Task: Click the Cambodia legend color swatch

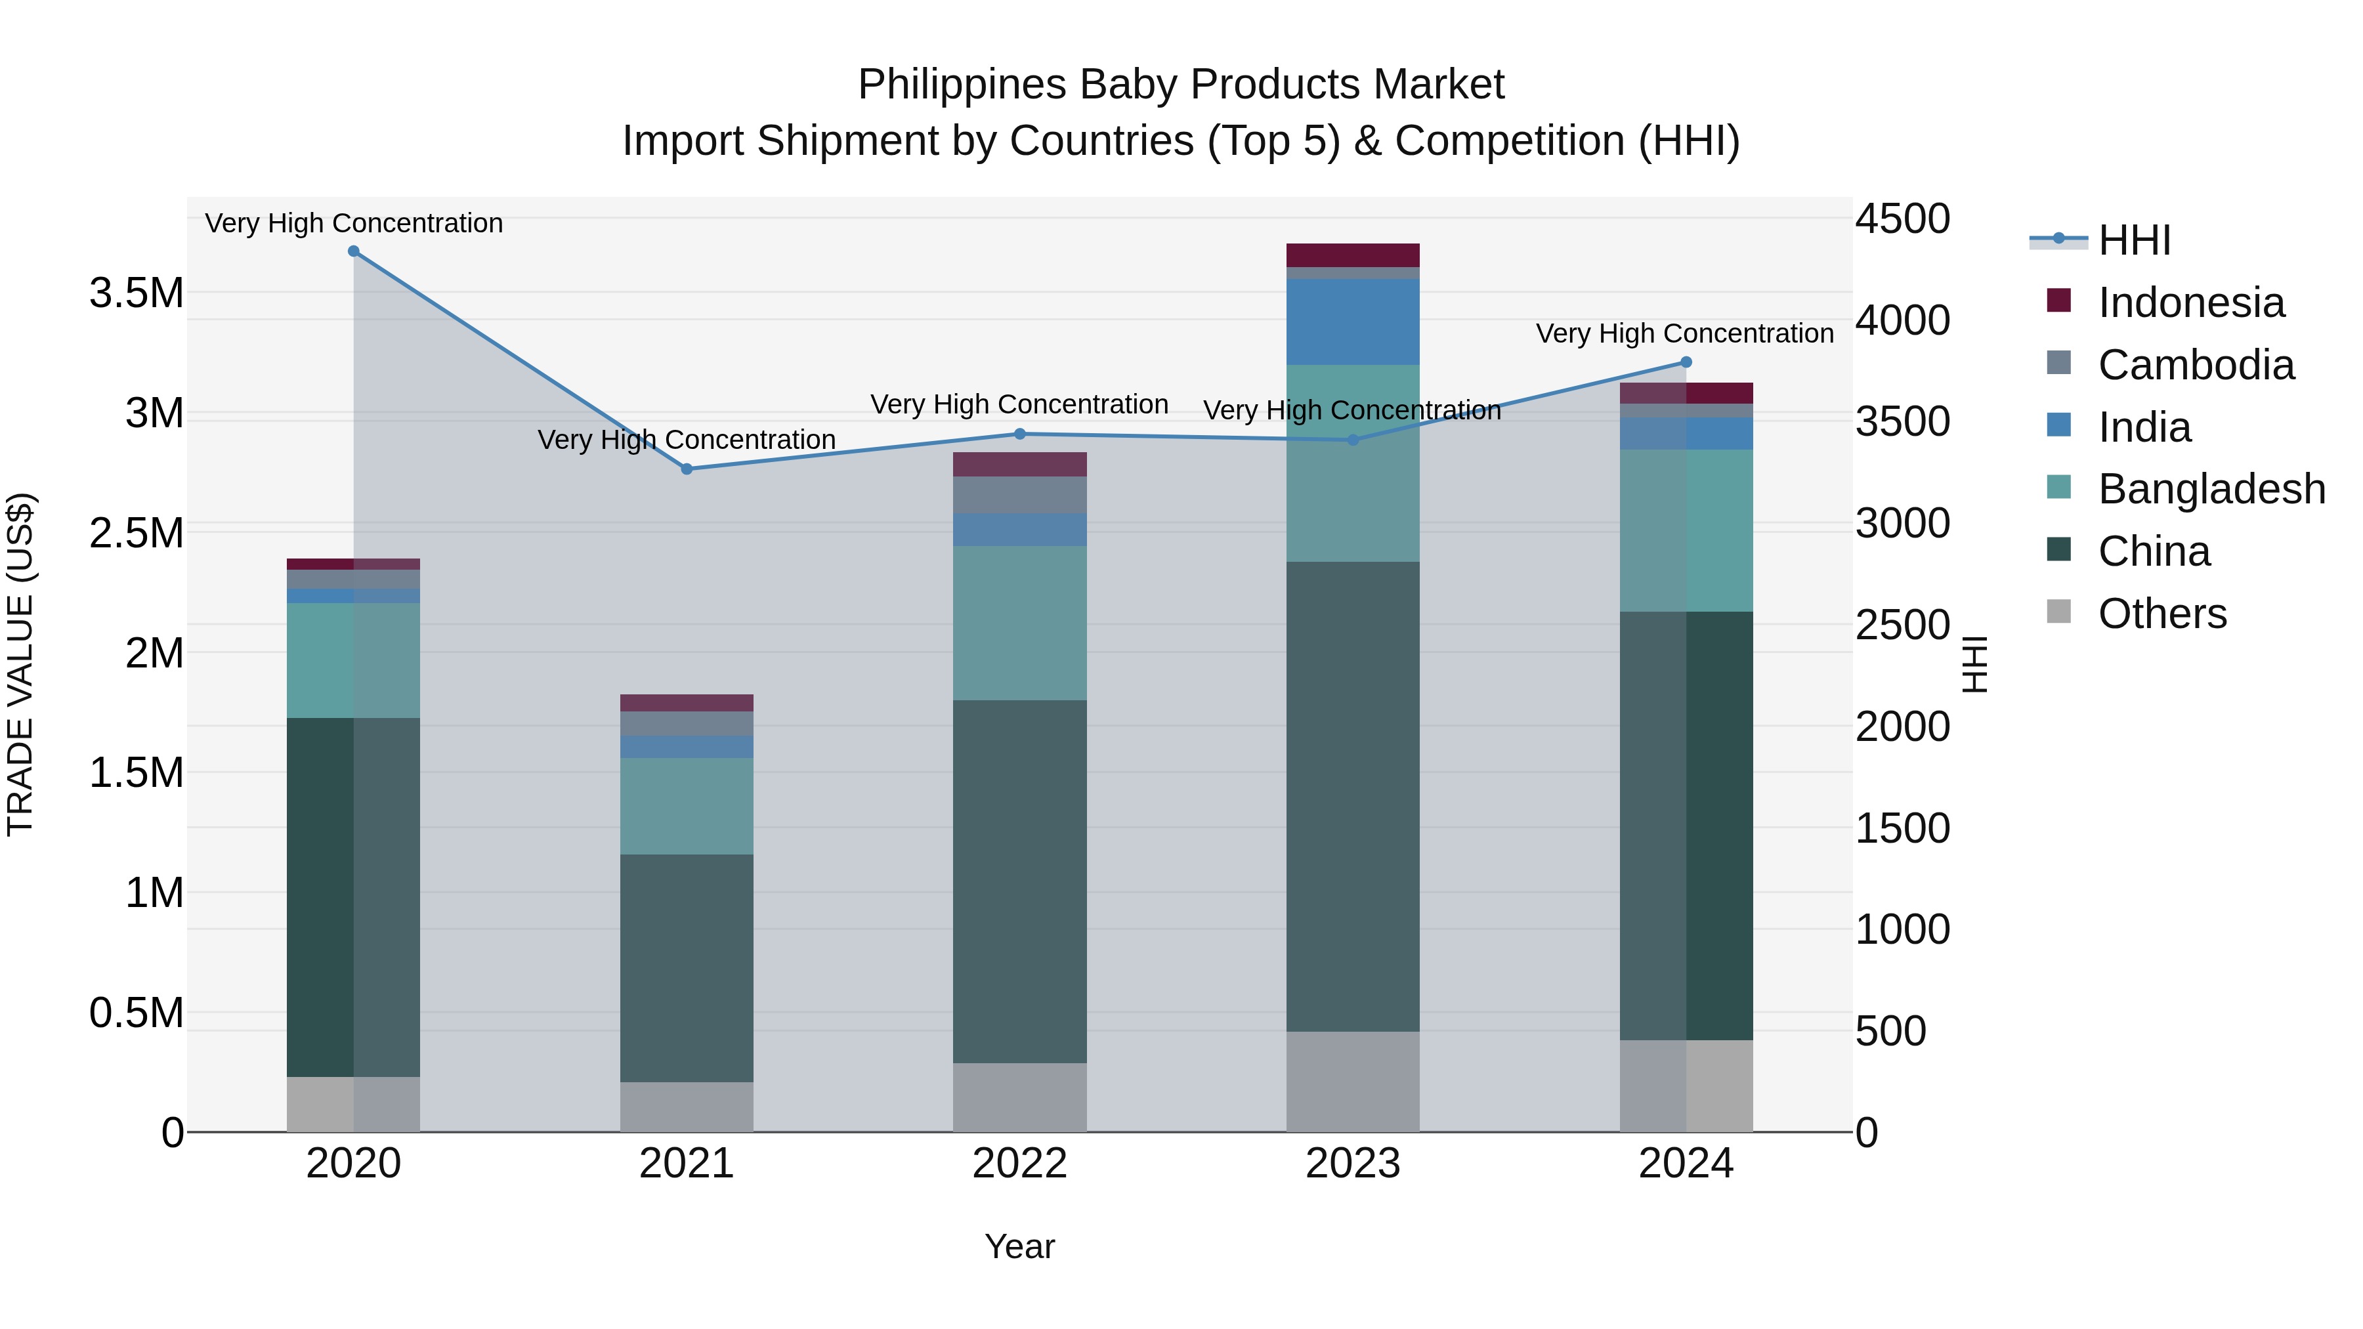Action: [2058, 363]
